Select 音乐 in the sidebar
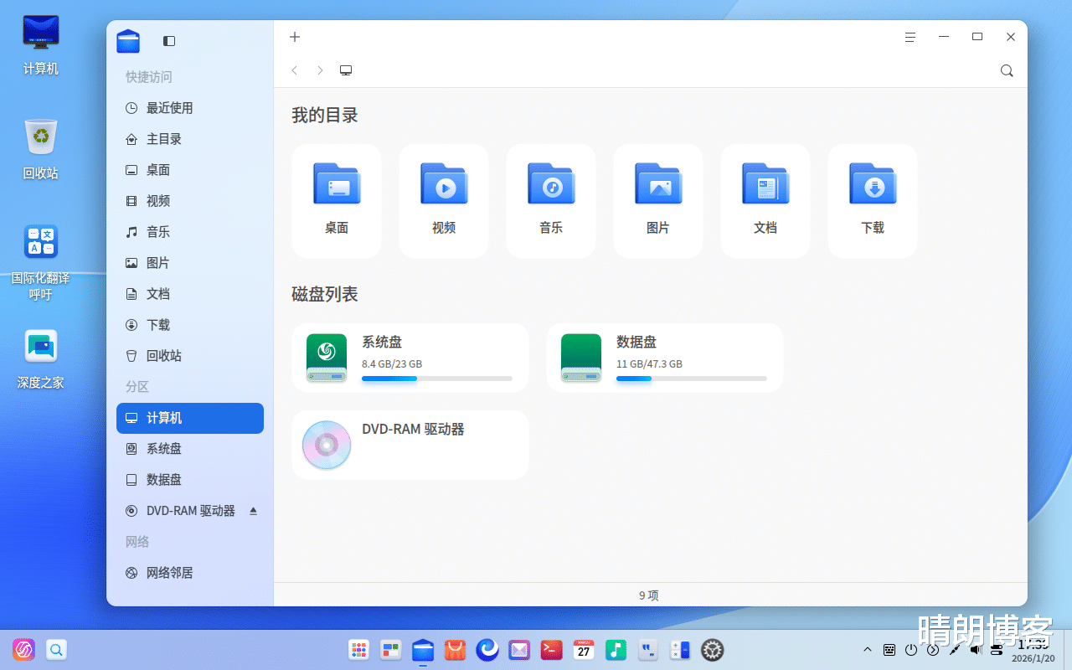 pos(190,232)
